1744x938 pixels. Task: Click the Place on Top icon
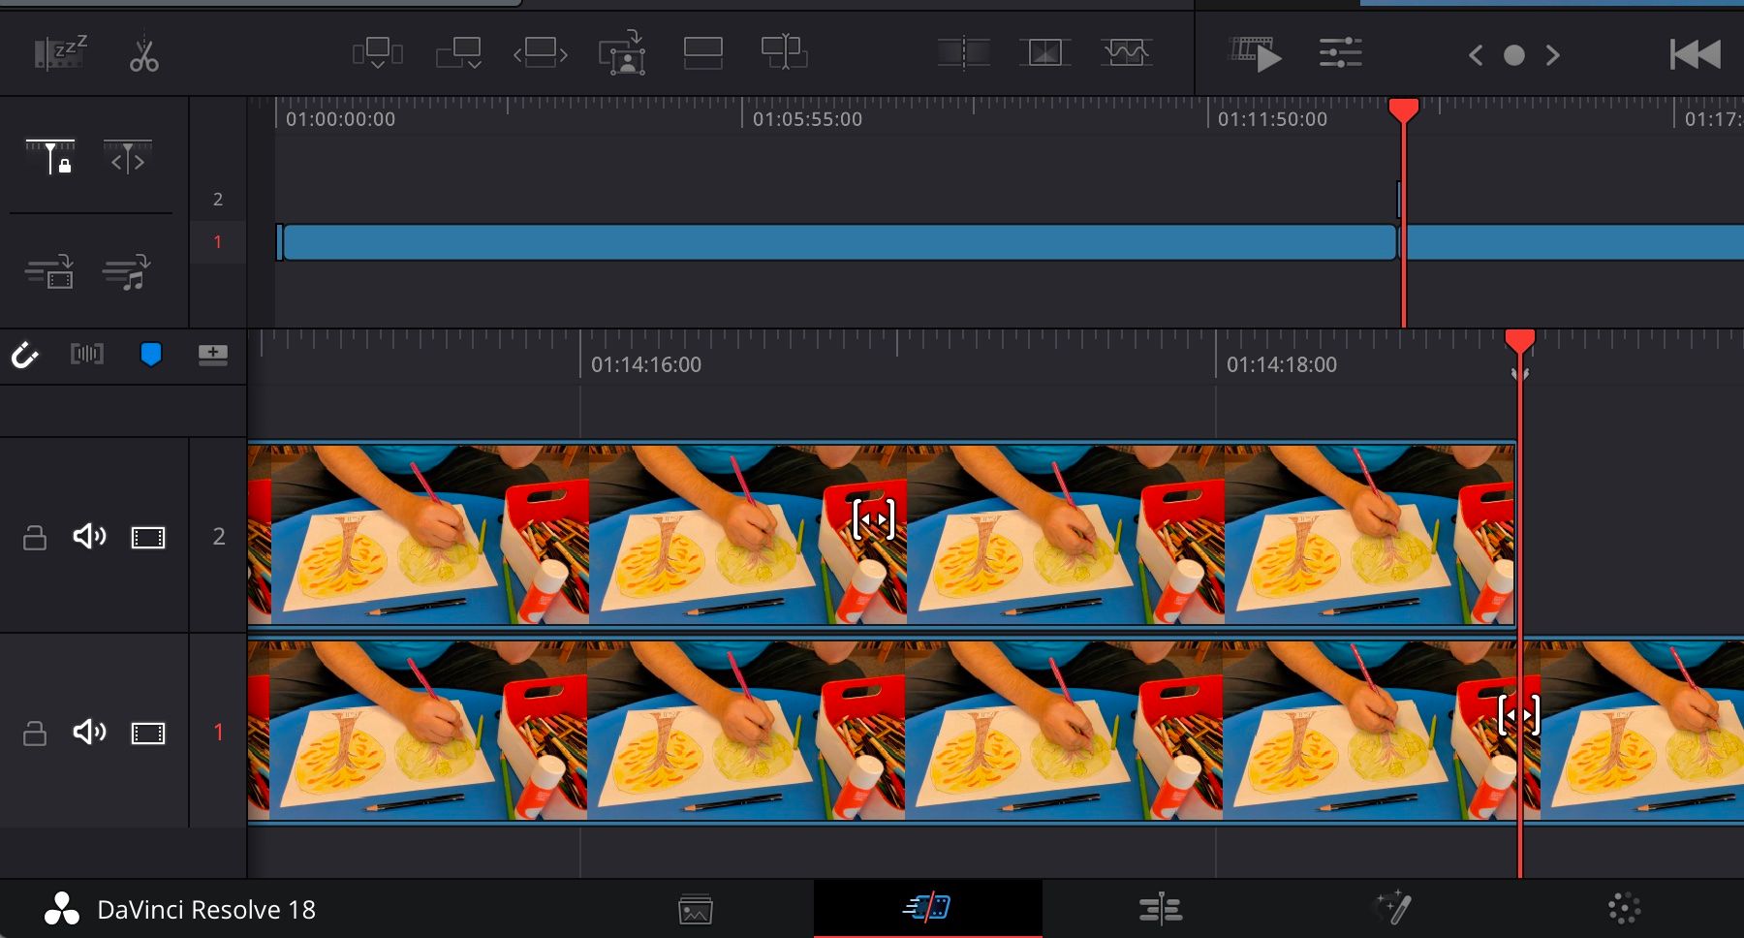tap(702, 53)
